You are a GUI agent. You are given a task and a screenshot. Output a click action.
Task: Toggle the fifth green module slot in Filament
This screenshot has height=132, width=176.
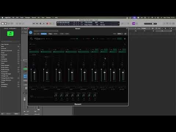click(84, 52)
